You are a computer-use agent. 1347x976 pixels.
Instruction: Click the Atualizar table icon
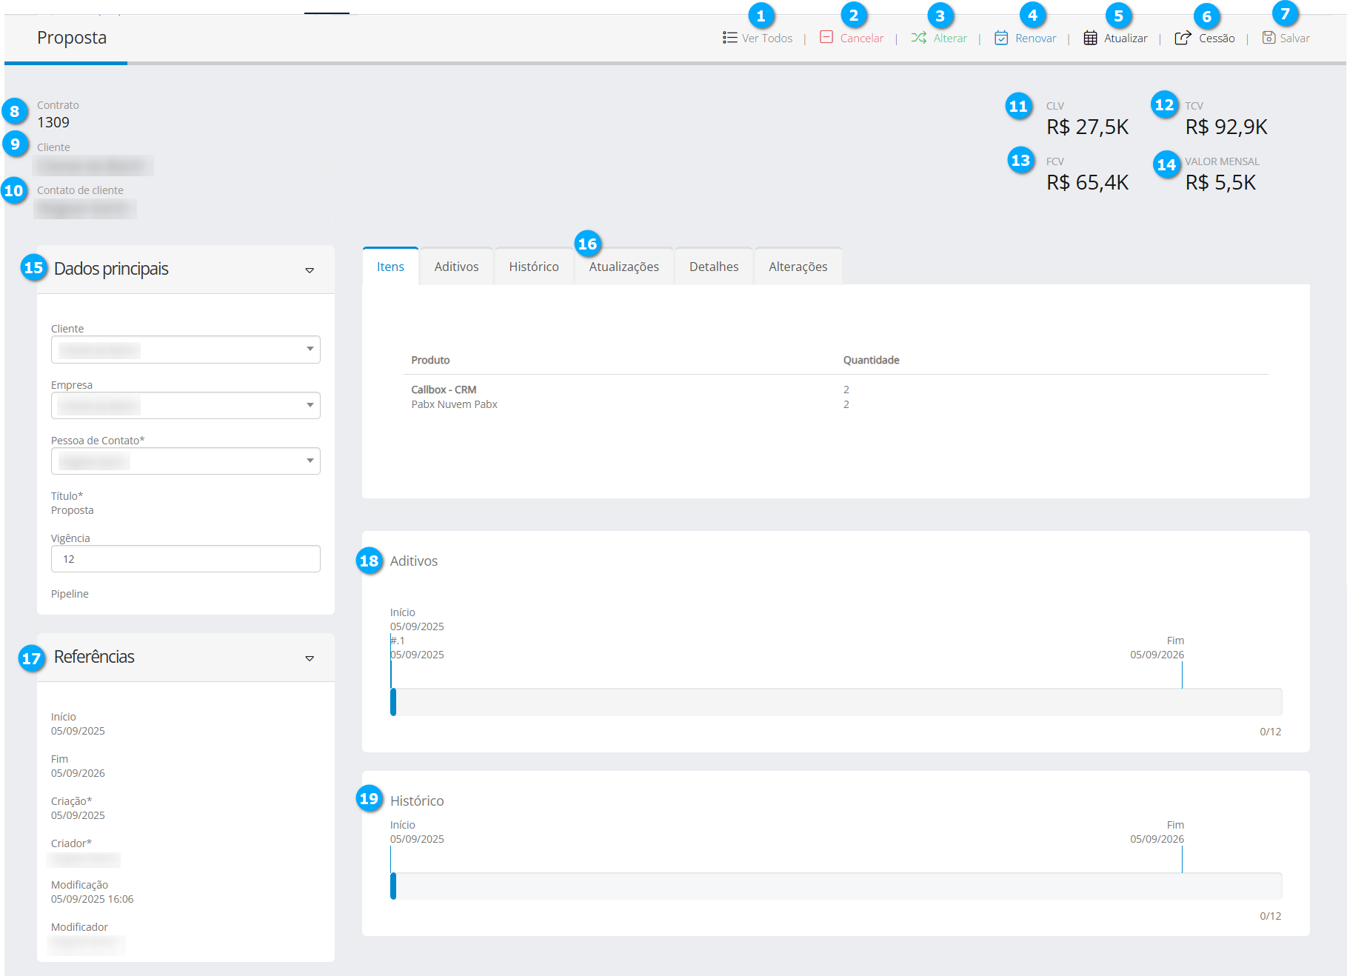1090,38
